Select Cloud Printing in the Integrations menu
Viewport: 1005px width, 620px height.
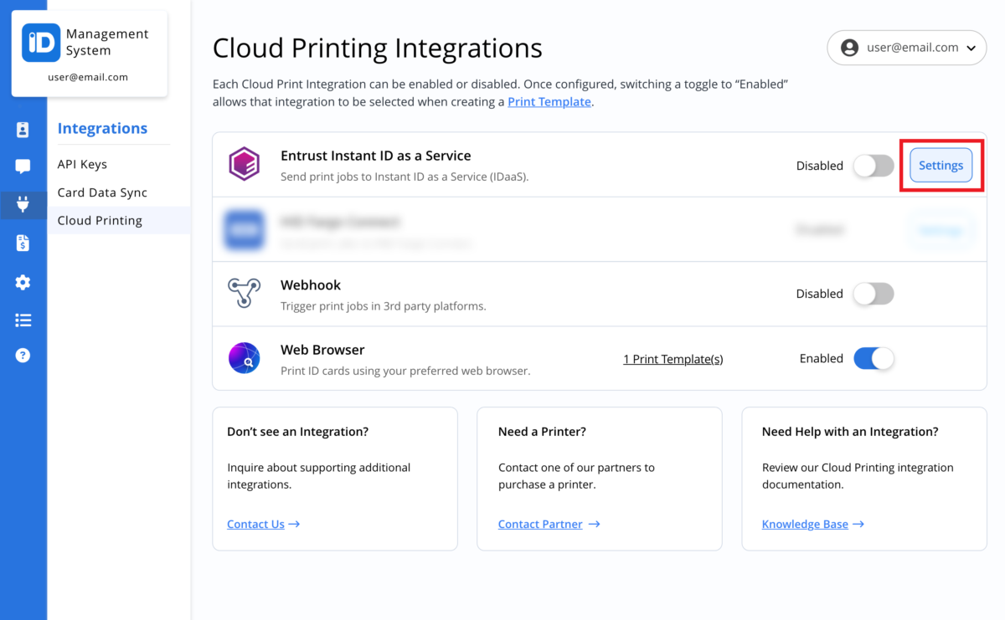coord(100,220)
